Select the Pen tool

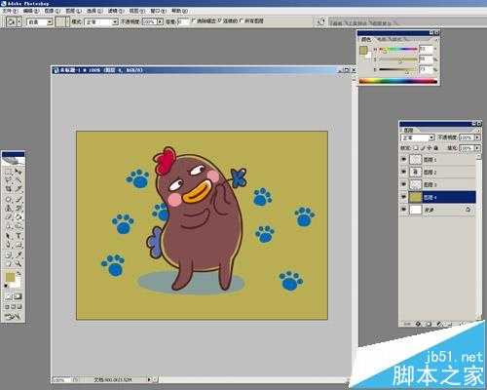[x=9, y=245]
